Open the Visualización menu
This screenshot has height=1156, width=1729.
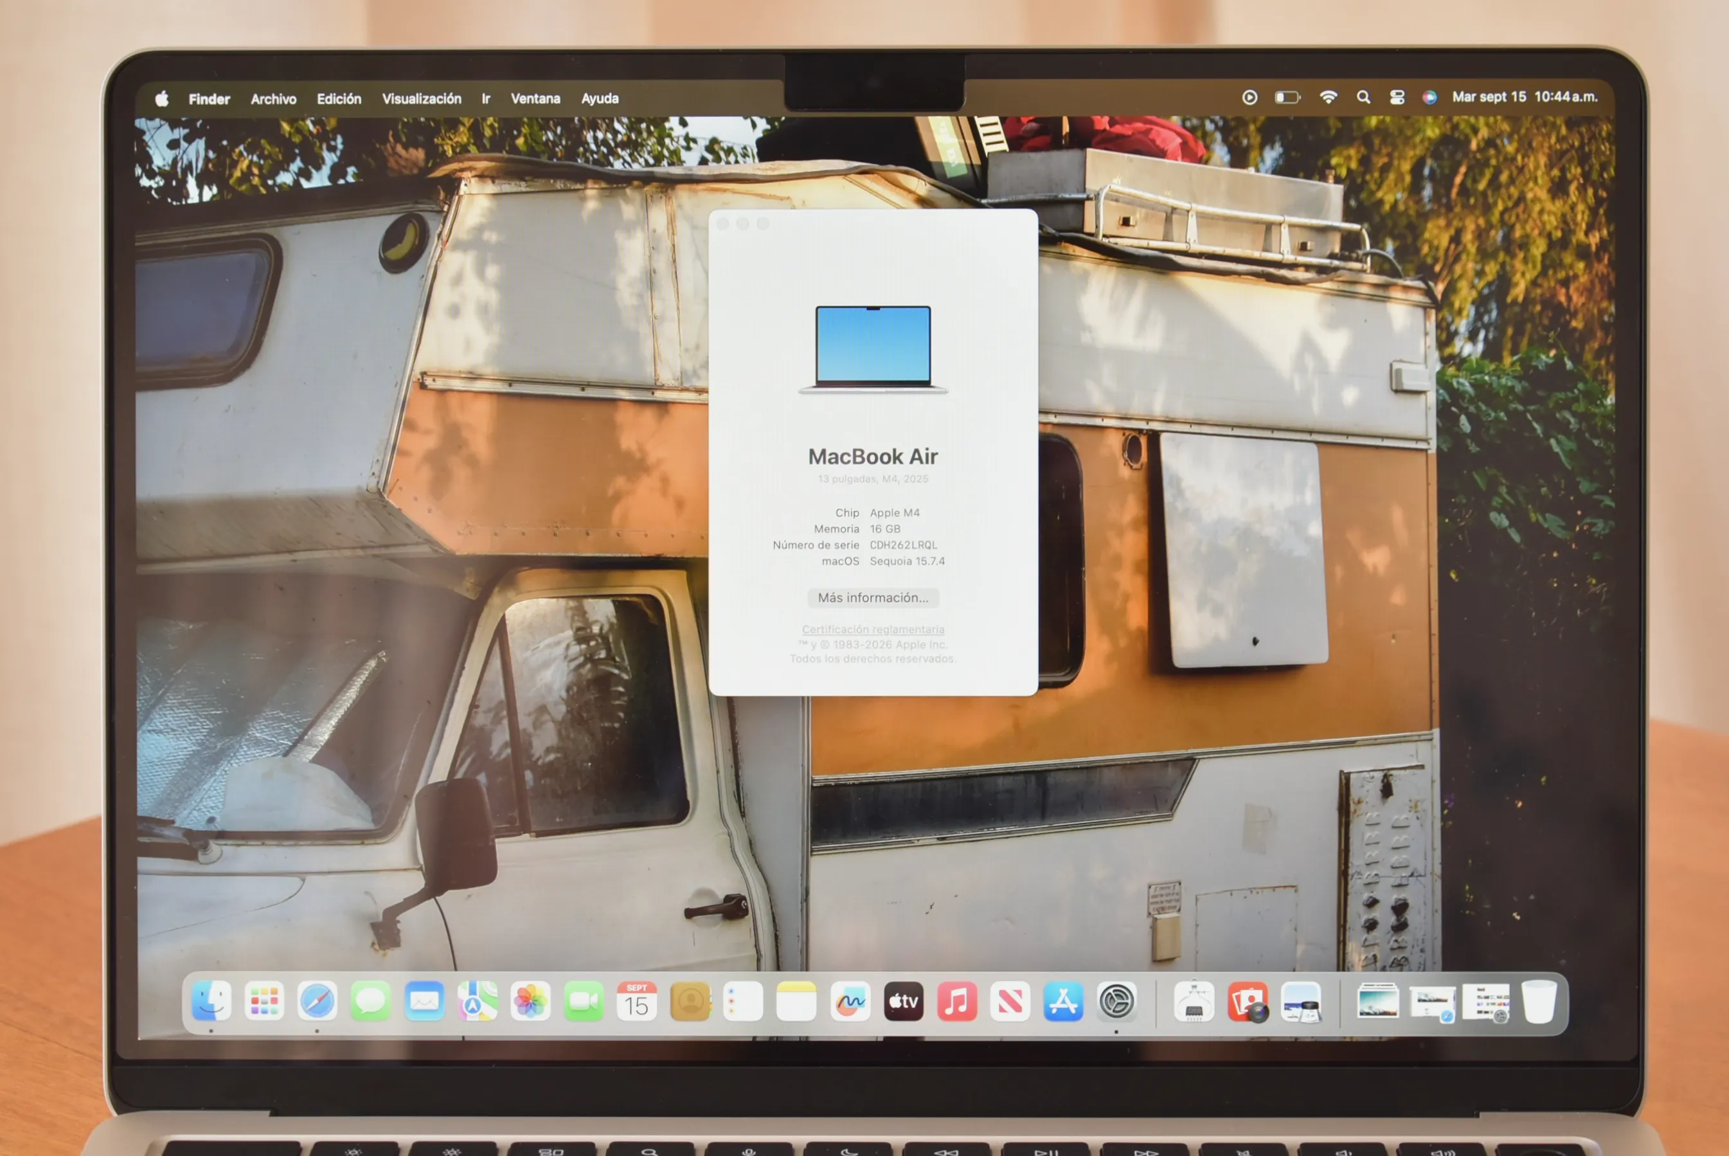pyautogui.click(x=422, y=99)
